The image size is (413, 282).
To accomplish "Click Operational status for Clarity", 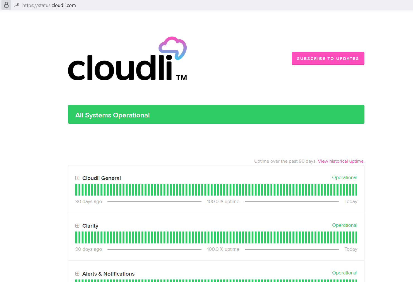I will point(345,225).
